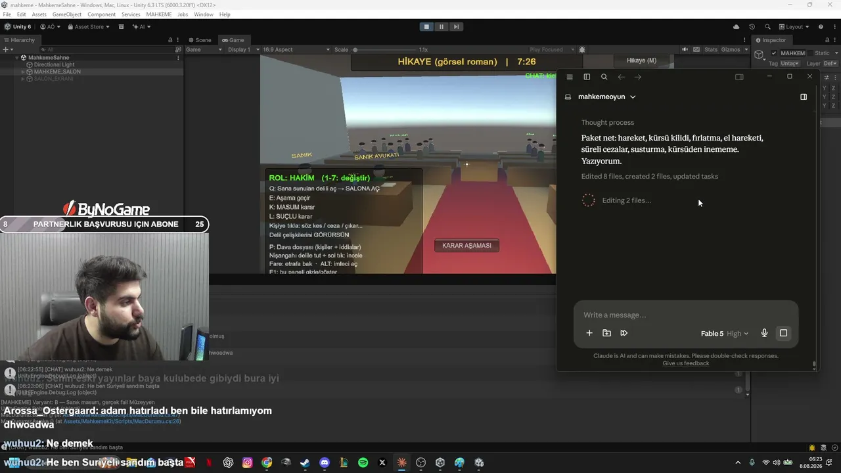The width and height of the screenshot is (841, 473).
Task: Expand the Thought process section
Action: pyautogui.click(x=608, y=122)
